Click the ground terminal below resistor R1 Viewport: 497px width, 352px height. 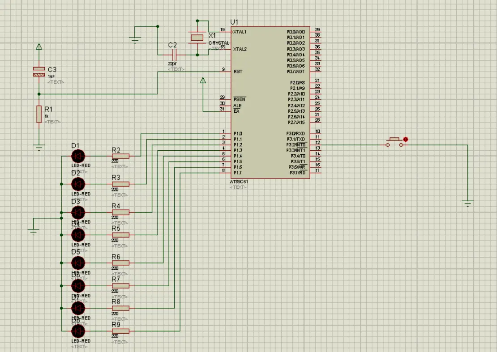39,147
